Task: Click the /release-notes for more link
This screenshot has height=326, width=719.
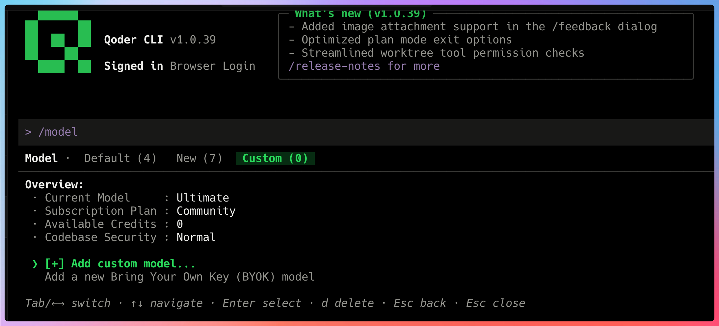Action: click(x=364, y=66)
